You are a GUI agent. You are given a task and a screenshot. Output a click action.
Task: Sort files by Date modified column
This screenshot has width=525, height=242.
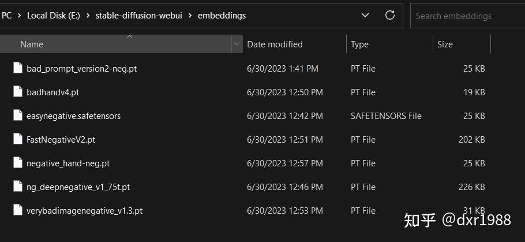[x=275, y=44]
